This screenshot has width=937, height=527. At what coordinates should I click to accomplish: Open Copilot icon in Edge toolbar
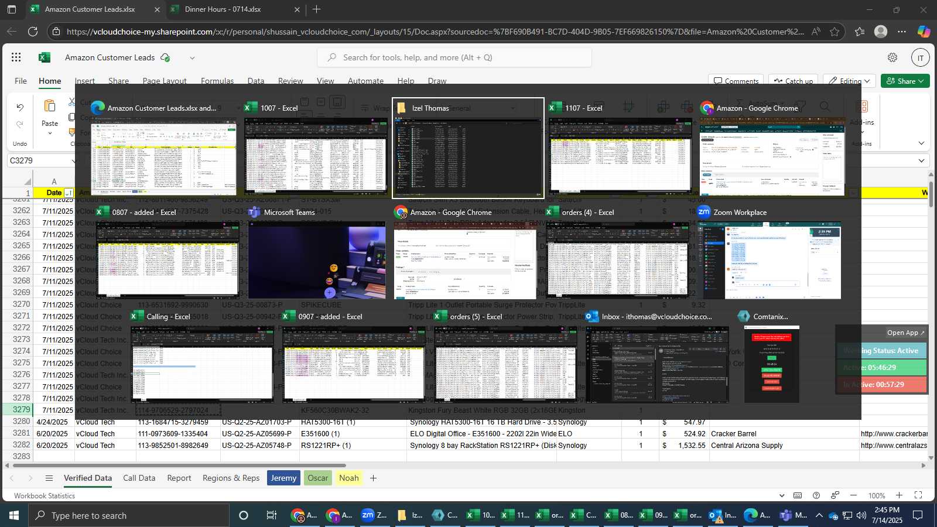[924, 32]
